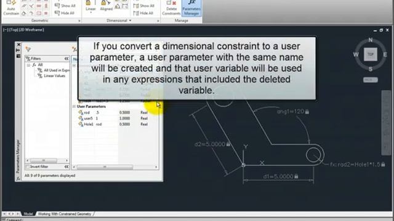Select the Hole1 parameter row
This screenshot has width=394, height=221.
(x=115, y=124)
